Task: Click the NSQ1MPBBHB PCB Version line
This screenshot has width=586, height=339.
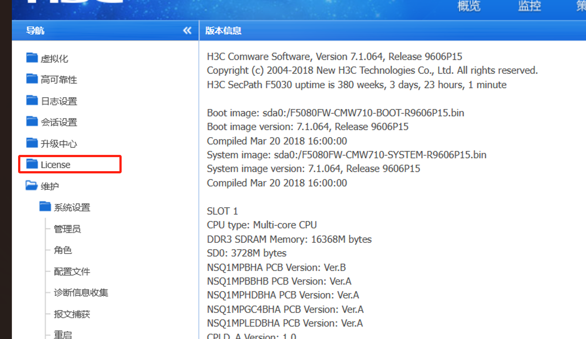Action: pos(279,281)
